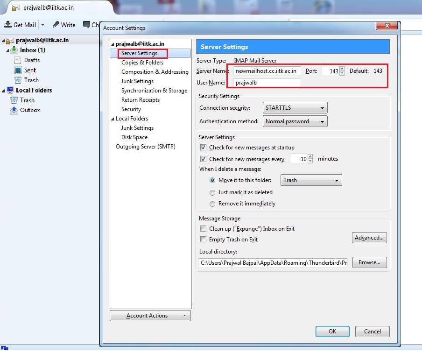Screen dimensions: 422x353
Task: Select Move it to this folder option
Action: [212, 180]
